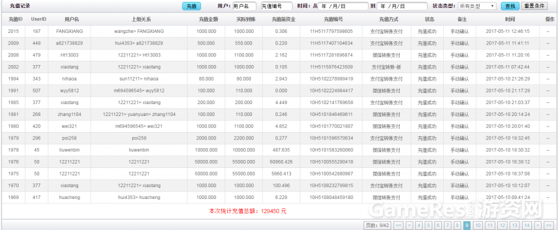Select username nihaoa cell
This screenshot has height=230, width=558.
pos(70,79)
